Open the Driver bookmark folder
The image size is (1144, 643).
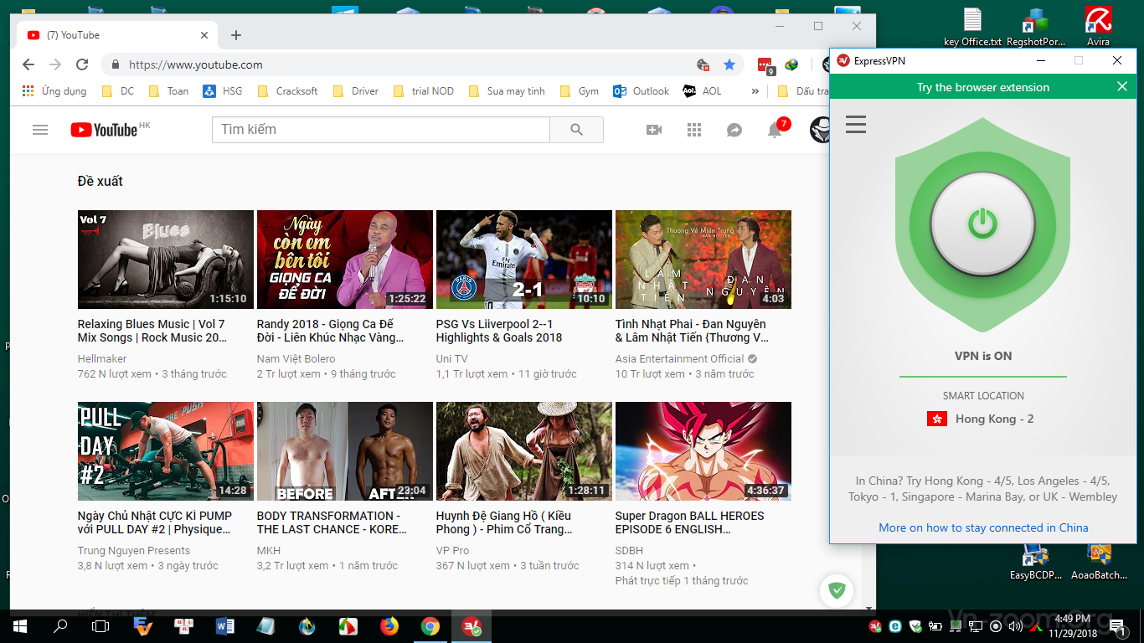[x=356, y=91]
